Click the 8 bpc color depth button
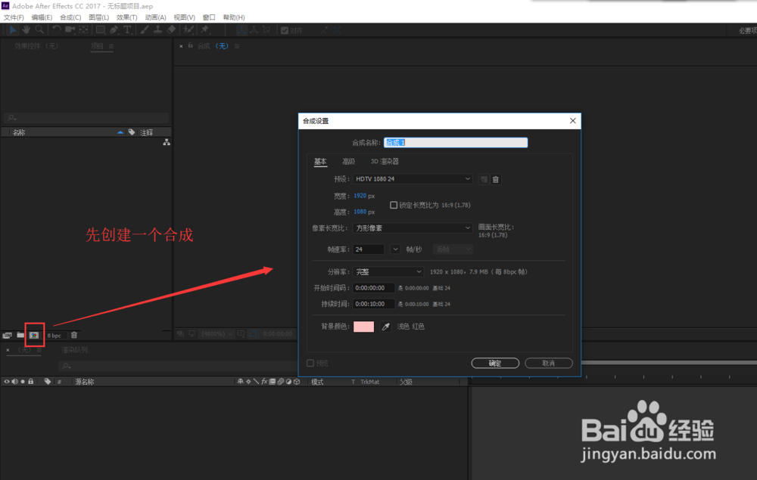 (x=54, y=336)
